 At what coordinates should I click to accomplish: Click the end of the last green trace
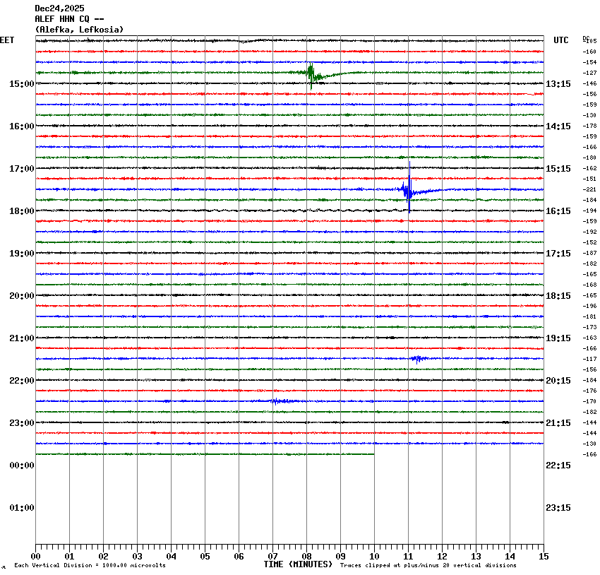coord(373,454)
